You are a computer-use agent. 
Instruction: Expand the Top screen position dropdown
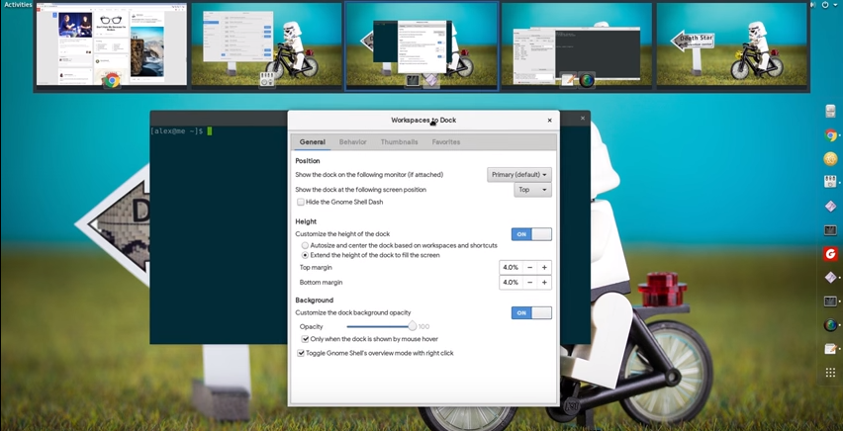pyautogui.click(x=532, y=190)
